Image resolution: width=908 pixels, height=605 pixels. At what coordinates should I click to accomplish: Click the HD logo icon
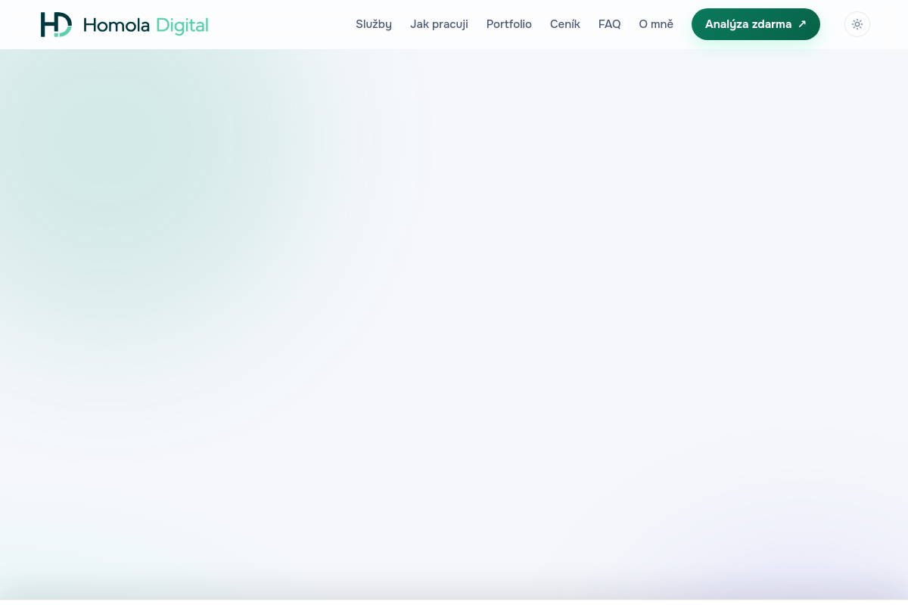coord(57,24)
